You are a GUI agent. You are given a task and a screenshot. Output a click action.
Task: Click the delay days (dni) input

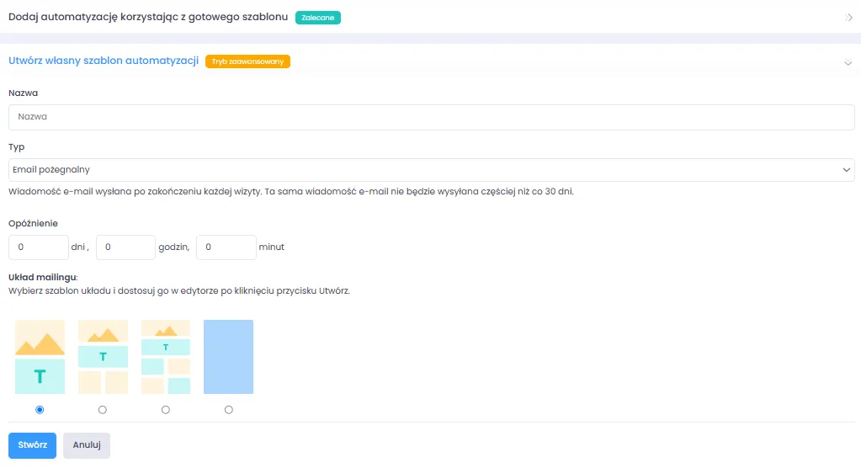38,247
